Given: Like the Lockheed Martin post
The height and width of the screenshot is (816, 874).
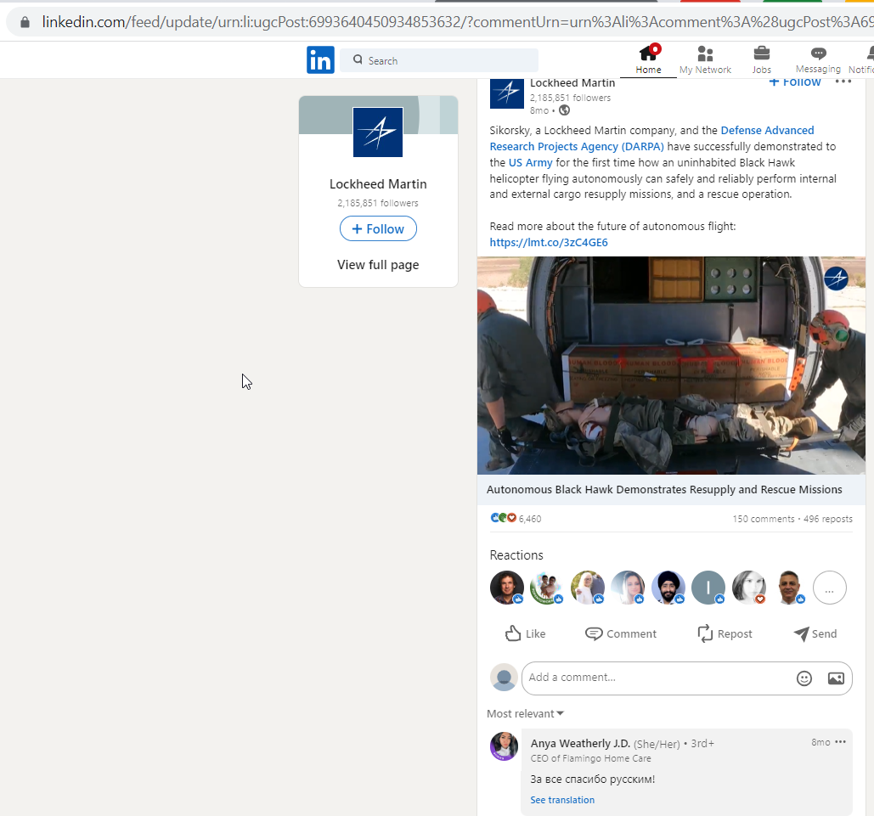Looking at the screenshot, I should 525,633.
